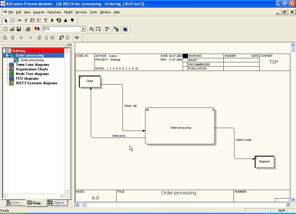Click the Engineer external entity box
This screenshot has width=296, height=214.
264,162
